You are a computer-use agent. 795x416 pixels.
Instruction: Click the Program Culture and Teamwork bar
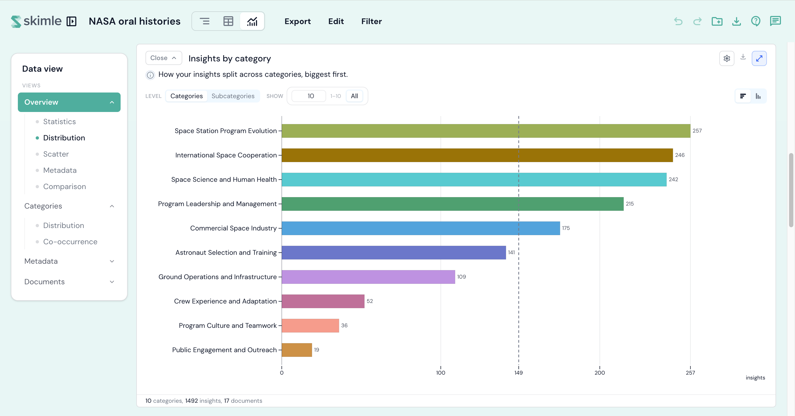point(310,326)
